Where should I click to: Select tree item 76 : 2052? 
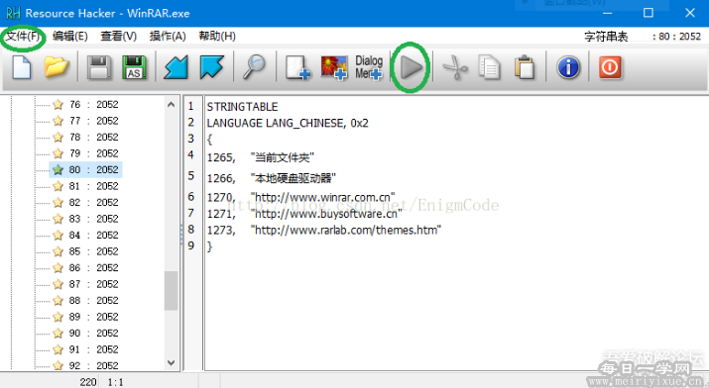(85, 105)
